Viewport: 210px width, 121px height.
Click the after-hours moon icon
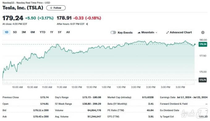pyautogui.click(x=87, y=24)
